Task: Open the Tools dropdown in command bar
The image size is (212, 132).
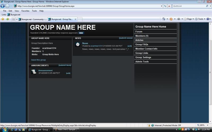Action: coord(200,19)
